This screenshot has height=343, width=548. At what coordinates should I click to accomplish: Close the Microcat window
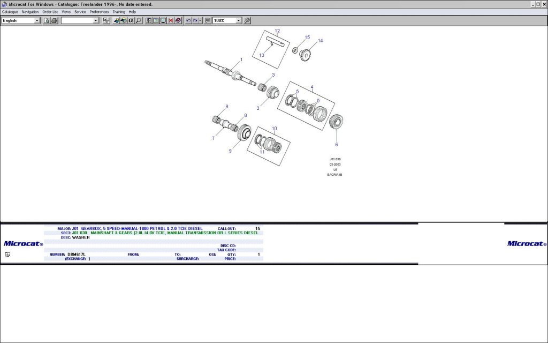(x=544, y=4)
